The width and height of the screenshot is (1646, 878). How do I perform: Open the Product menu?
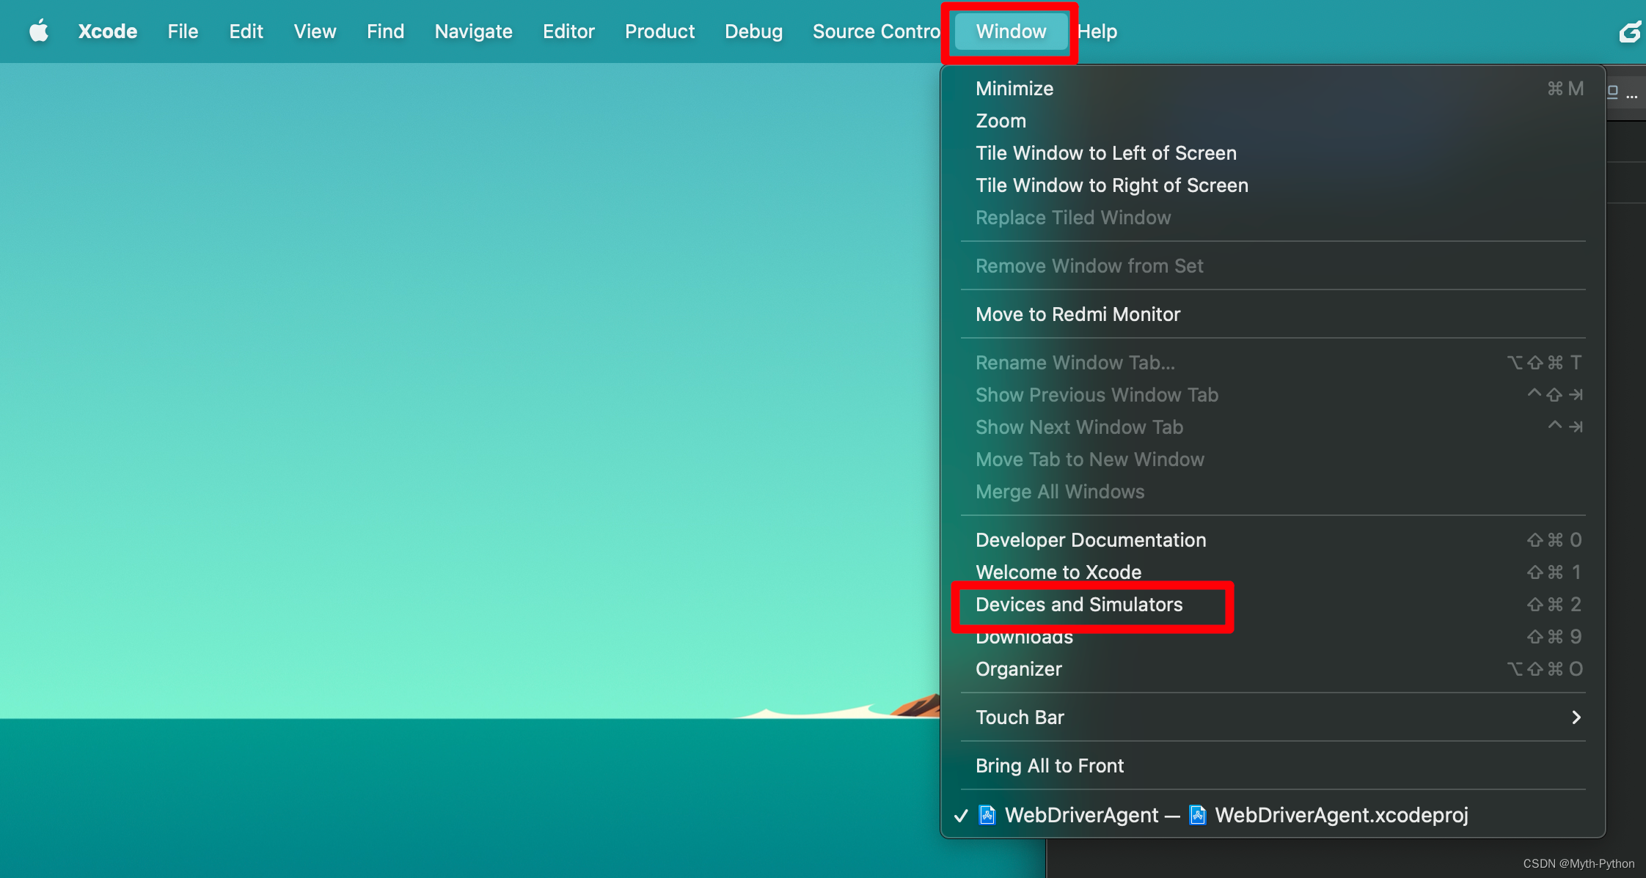tap(659, 32)
